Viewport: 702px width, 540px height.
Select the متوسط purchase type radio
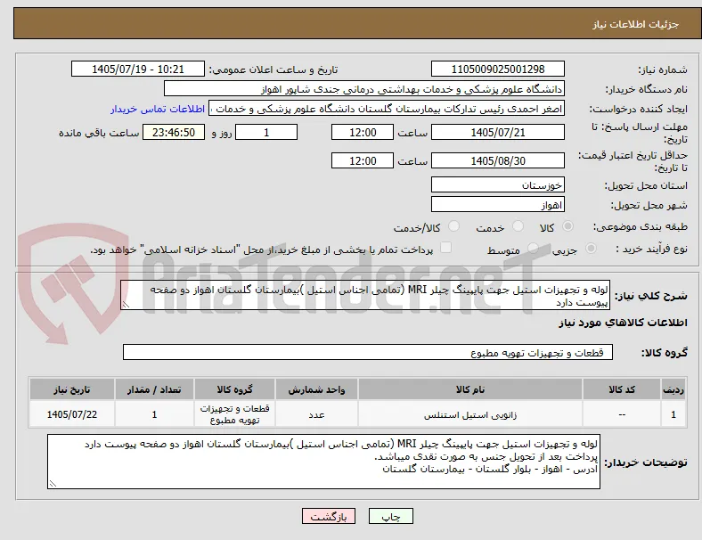pyautogui.click(x=533, y=249)
